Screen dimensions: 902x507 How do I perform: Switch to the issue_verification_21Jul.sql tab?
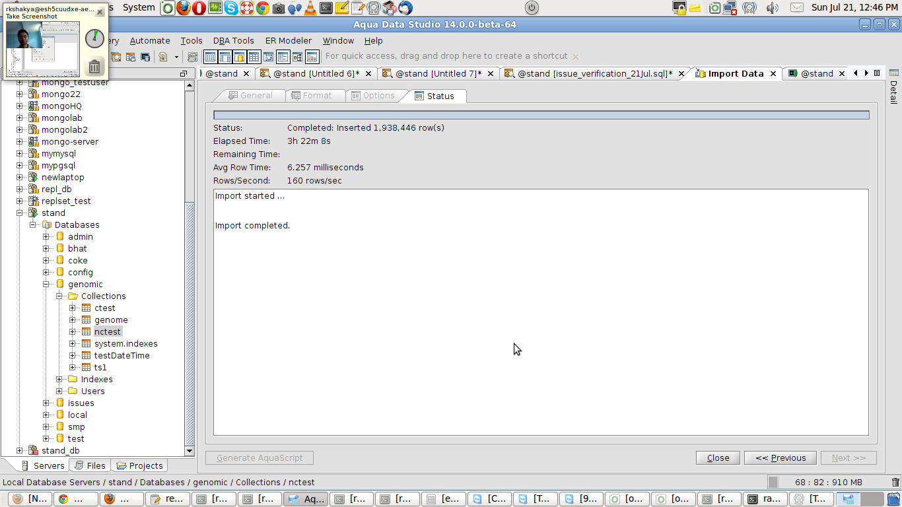[x=595, y=73]
